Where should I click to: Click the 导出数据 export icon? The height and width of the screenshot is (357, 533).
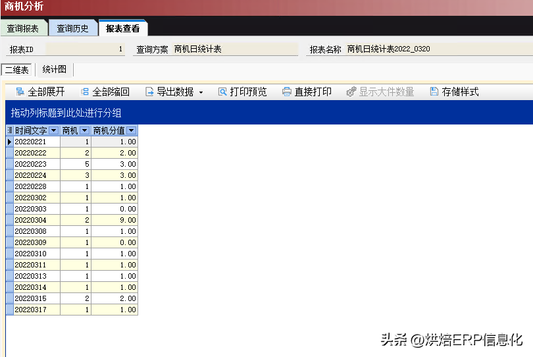click(x=149, y=92)
